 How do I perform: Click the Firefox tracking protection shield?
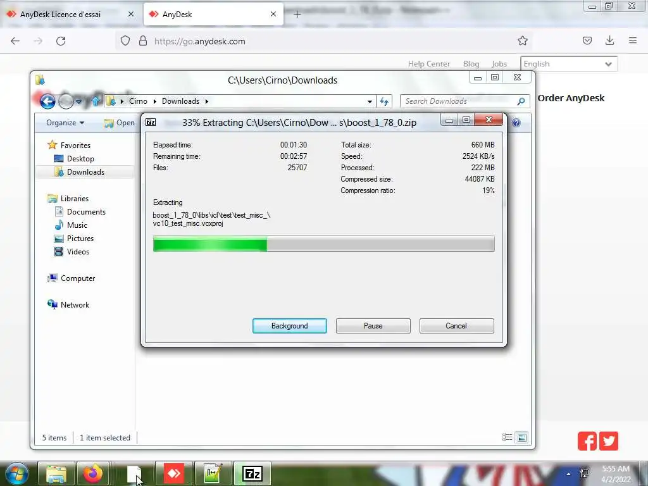(x=125, y=41)
